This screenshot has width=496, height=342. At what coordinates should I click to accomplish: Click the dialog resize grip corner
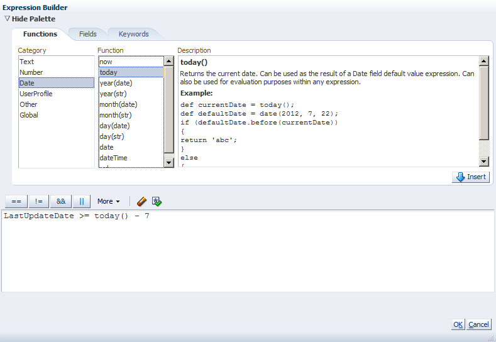pos(491,338)
